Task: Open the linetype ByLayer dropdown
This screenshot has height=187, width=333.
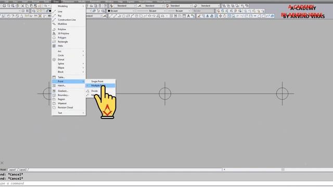Action: tap(151, 11)
